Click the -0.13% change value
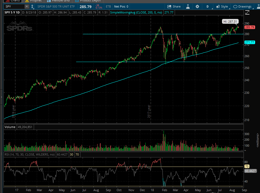The image size is (260, 193). [x=99, y=8]
